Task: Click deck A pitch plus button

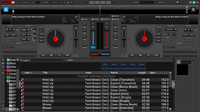Action: pyautogui.click(x=77, y=52)
